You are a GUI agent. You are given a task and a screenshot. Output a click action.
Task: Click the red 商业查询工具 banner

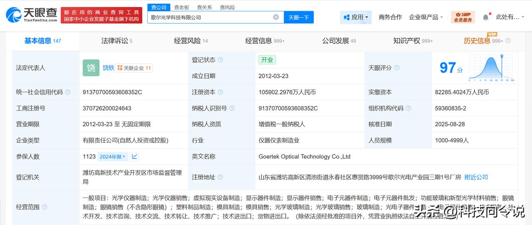point(102,15)
